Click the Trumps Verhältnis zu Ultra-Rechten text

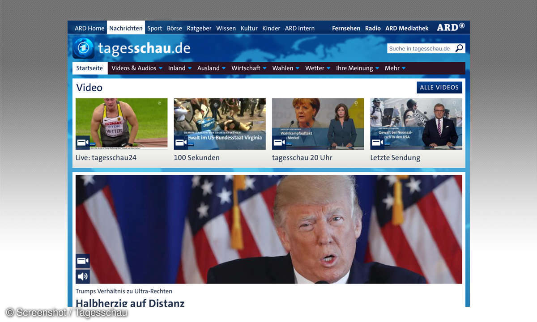tap(124, 291)
